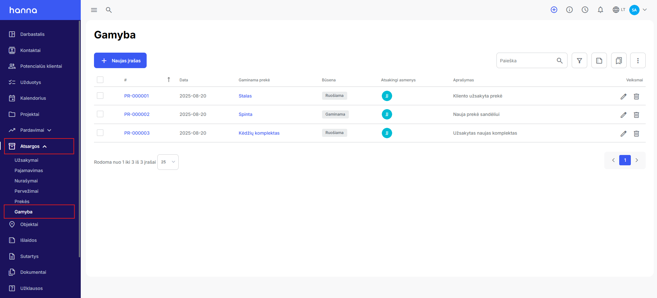Click Naujas įrašas button

coord(120,60)
